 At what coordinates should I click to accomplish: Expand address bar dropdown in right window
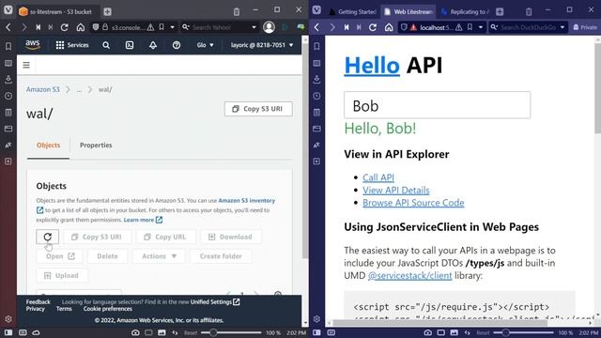coord(480,27)
